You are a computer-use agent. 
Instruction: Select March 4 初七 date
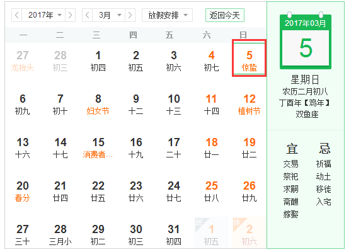pyautogui.click(x=211, y=61)
